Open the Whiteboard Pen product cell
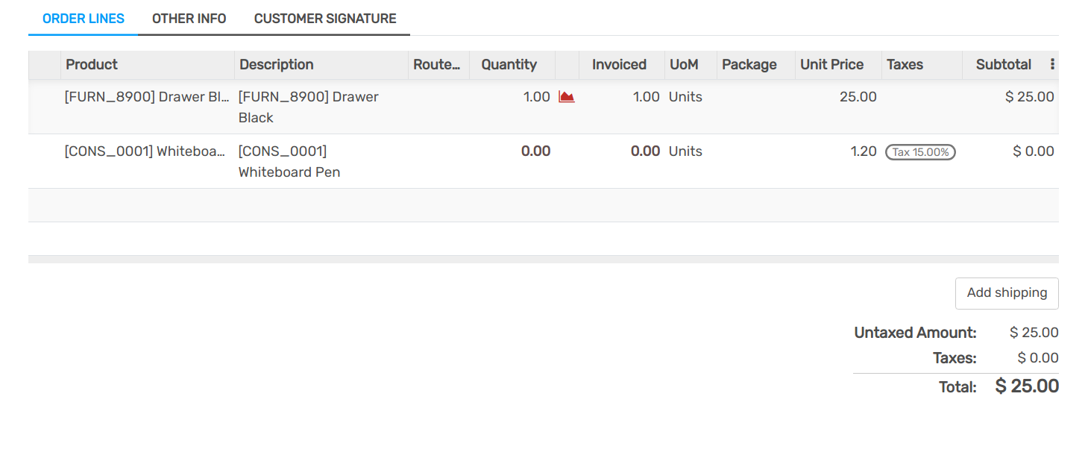The image size is (1088, 461). point(145,151)
